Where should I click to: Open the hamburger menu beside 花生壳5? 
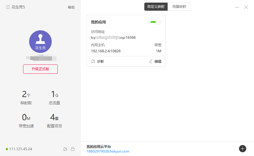(8, 7)
